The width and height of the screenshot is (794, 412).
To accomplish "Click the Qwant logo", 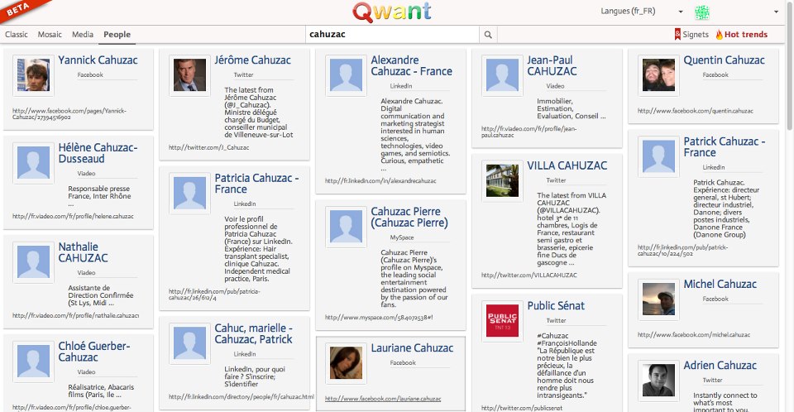I will 391,12.
